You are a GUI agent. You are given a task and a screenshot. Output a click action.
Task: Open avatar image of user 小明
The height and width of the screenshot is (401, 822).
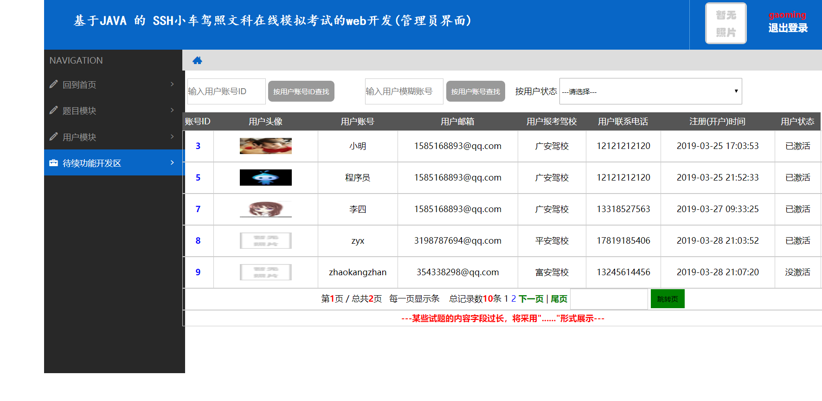click(265, 146)
